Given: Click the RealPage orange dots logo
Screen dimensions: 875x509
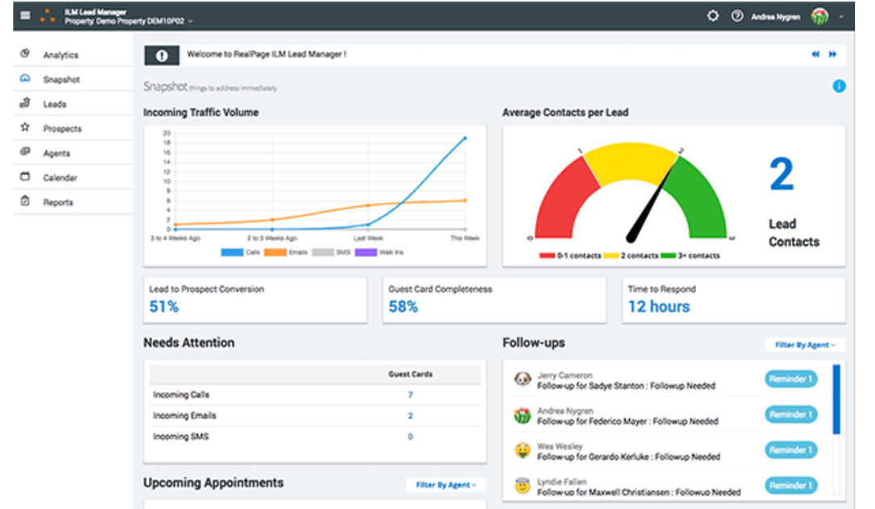Looking at the screenshot, I should coord(48,15).
